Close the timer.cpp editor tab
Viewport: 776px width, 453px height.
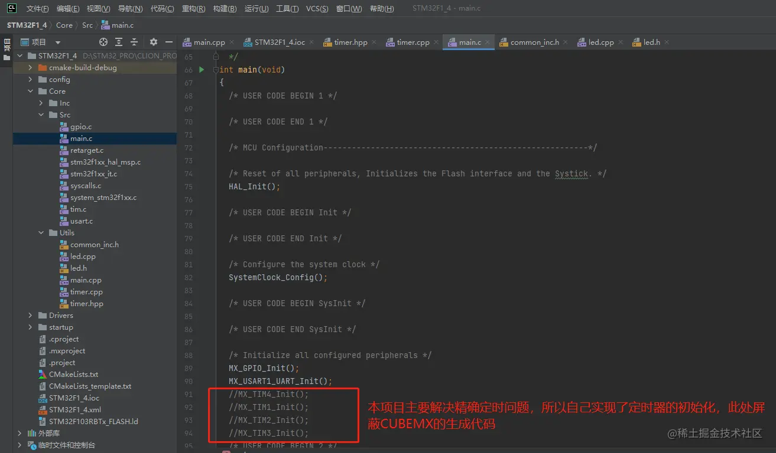pos(436,42)
